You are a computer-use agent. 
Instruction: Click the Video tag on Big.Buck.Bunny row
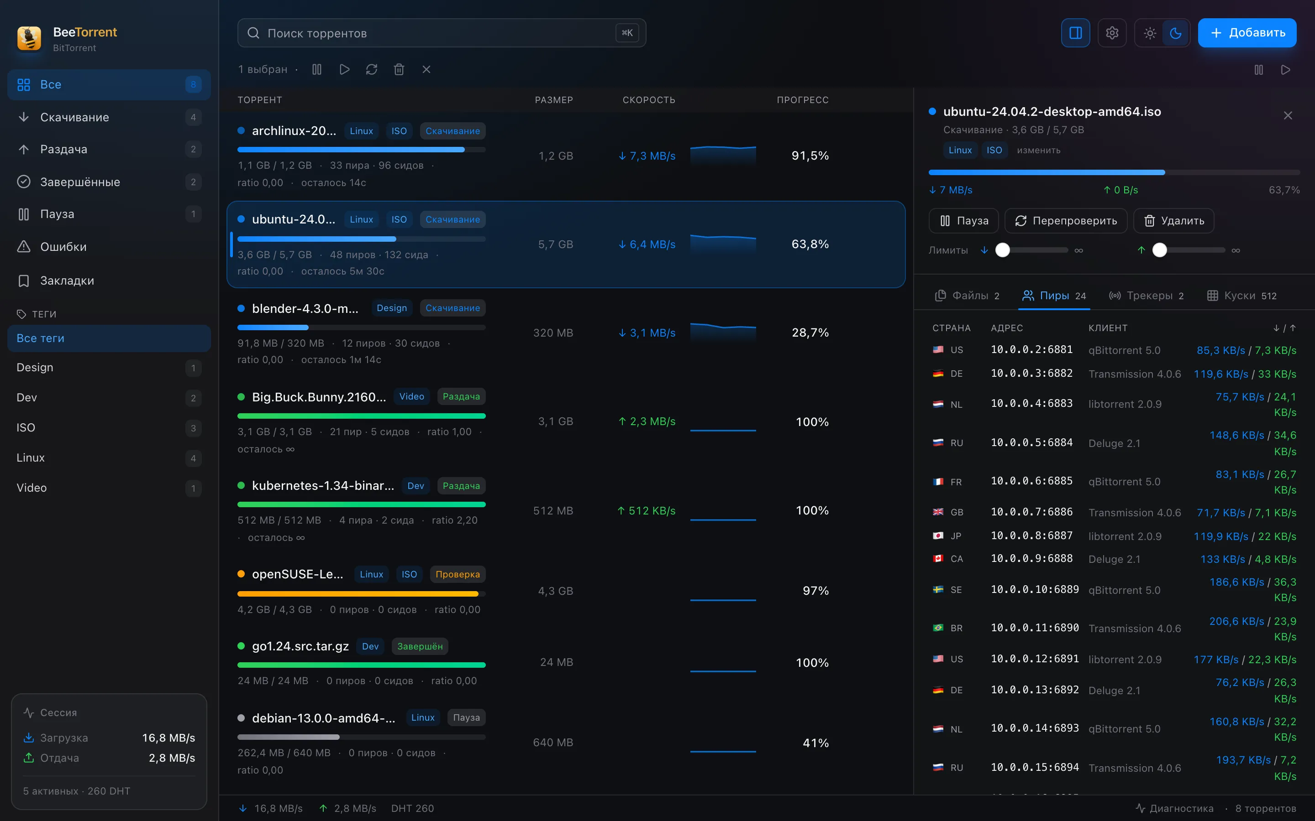(411, 397)
